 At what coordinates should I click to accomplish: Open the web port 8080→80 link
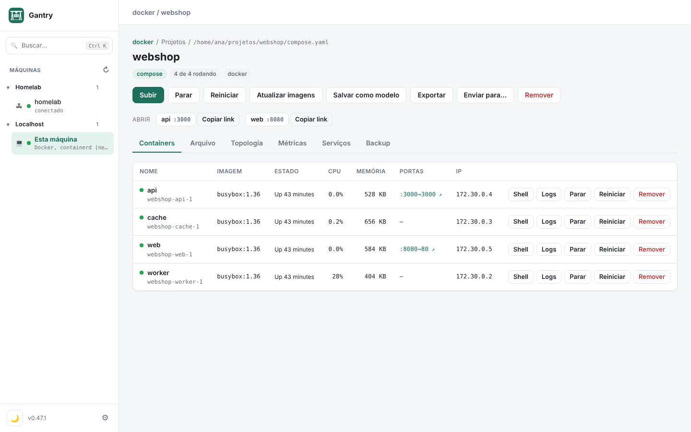click(x=417, y=249)
